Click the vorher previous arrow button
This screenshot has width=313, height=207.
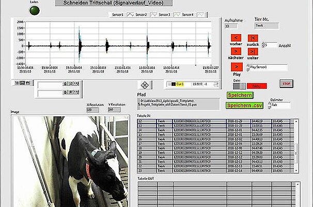click(x=236, y=38)
